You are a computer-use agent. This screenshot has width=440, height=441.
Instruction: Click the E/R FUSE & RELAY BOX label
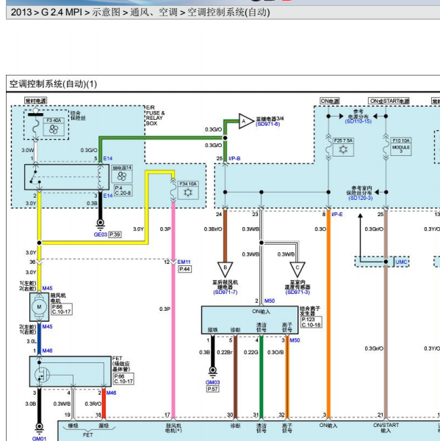(x=155, y=115)
